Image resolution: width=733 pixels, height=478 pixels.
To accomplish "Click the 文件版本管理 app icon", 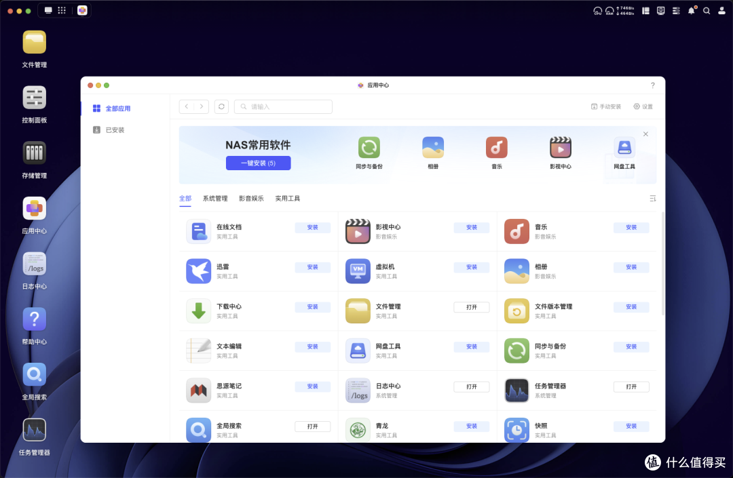I will pyautogui.click(x=516, y=311).
